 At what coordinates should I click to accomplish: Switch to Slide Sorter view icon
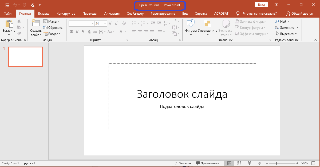[239, 163]
